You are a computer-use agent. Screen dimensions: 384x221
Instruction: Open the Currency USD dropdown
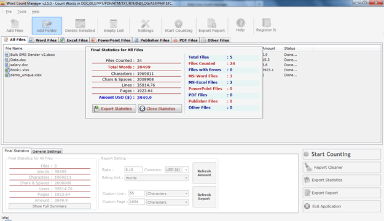pyautogui.click(x=177, y=169)
